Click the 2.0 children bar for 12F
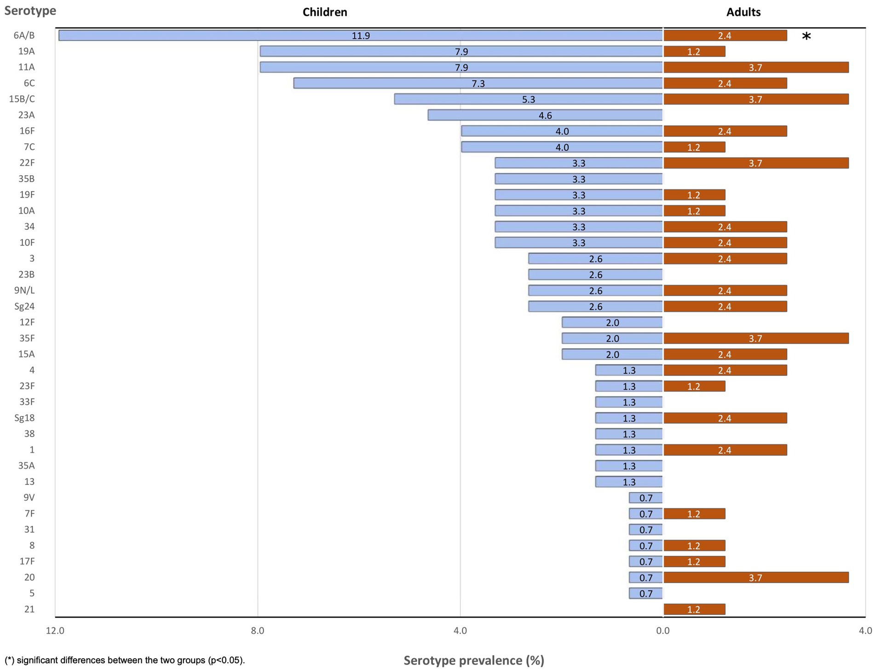 click(612, 322)
